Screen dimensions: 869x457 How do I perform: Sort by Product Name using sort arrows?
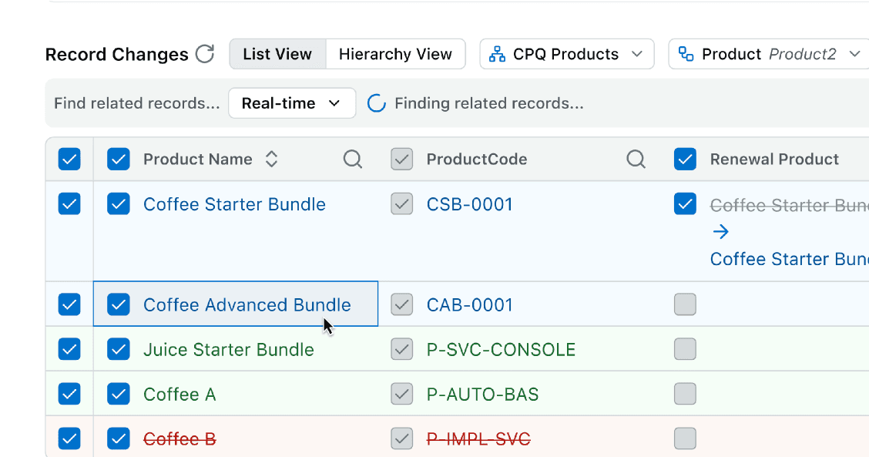(271, 160)
